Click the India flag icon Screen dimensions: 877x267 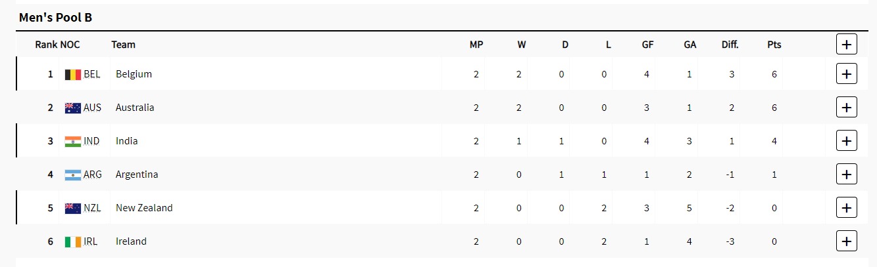click(72, 141)
